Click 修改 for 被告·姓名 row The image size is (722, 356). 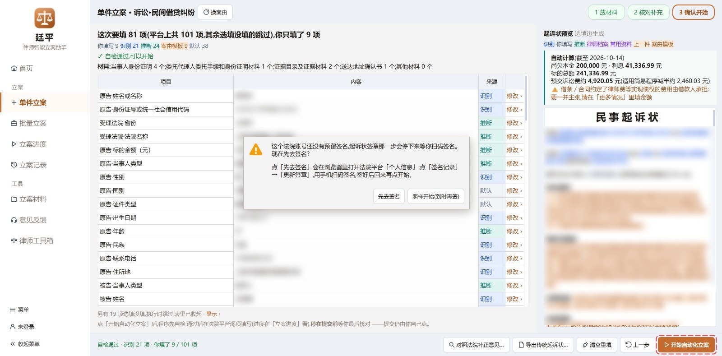(x=514, y=299)
